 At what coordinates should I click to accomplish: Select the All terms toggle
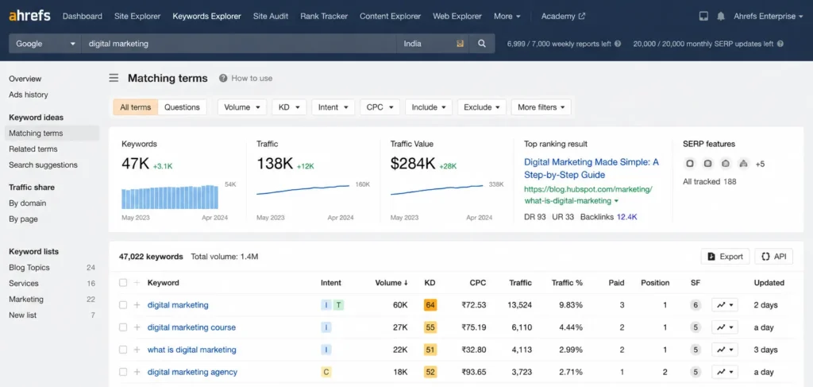(135, 107)
